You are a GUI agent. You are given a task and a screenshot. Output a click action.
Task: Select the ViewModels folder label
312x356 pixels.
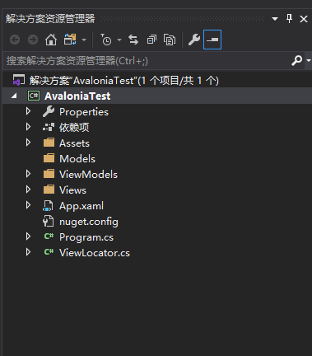[x=88, y=175]
